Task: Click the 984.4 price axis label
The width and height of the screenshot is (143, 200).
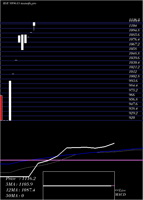Action: coord(133,85)
